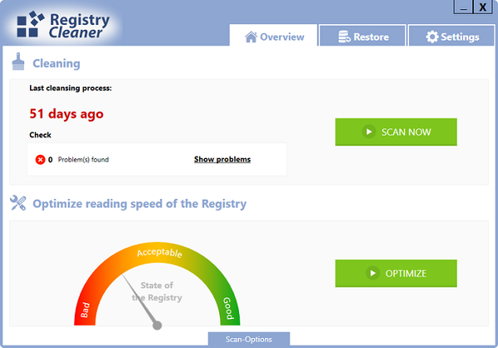498x348 pixels.
Task: Click the "51 days ago" text
Action: pos(66,114)
